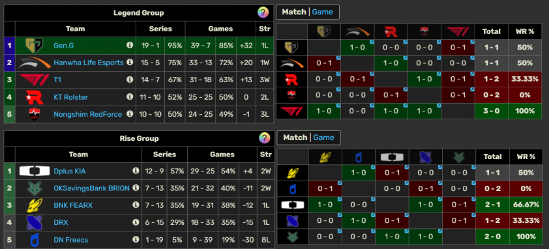
Task: Click the Series column header in Legend Group
Action: tap(160, 29)
